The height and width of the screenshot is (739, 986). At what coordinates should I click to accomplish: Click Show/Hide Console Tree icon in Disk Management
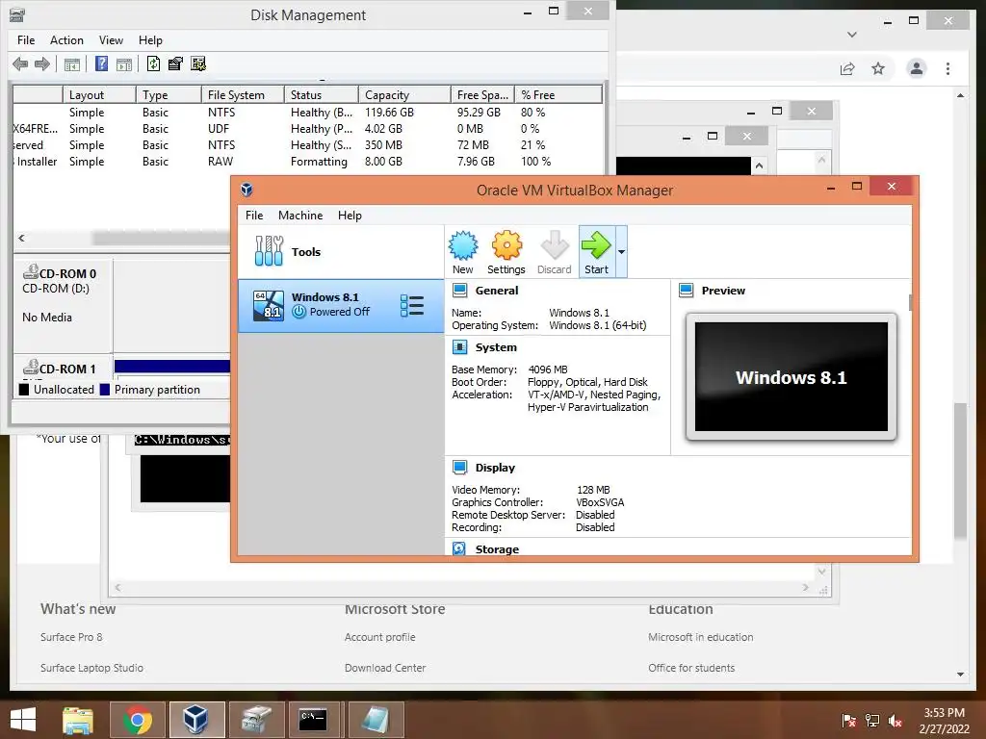pos(72,64)
